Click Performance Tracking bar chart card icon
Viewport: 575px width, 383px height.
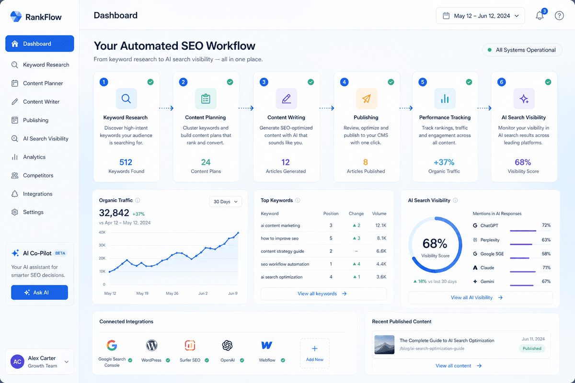click(445, 99)
